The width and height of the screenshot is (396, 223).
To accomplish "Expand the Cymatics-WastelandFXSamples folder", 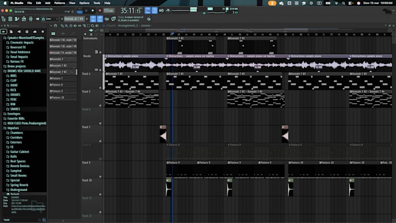I will click(x=24, y=38).
